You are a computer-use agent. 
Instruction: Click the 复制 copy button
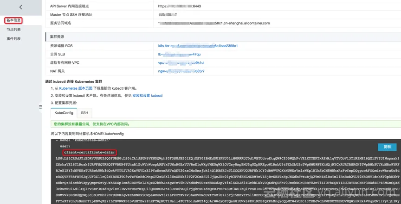click(x=387, y=147)
